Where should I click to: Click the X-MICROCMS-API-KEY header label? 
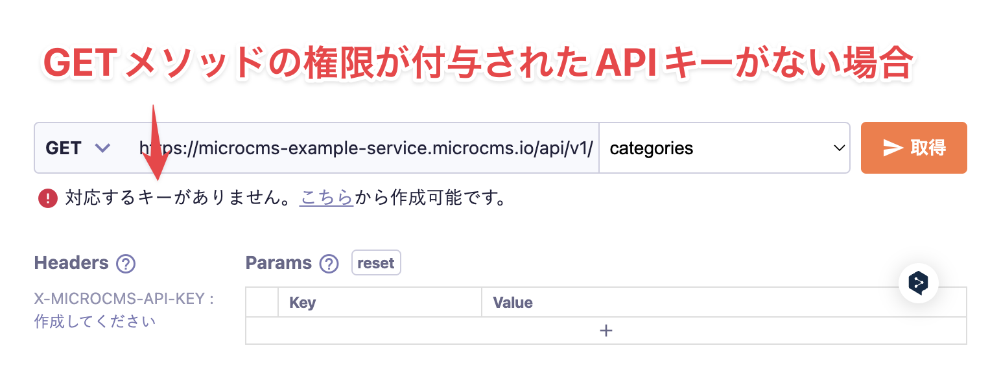(x=124, y=299)
